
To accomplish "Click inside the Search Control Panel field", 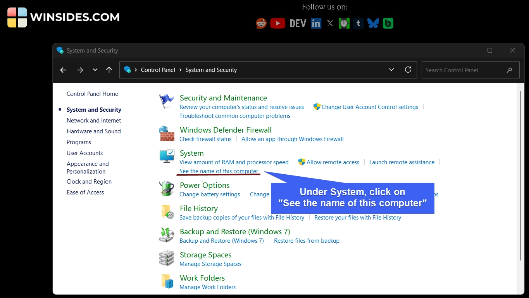I will (x=465, y=70).
